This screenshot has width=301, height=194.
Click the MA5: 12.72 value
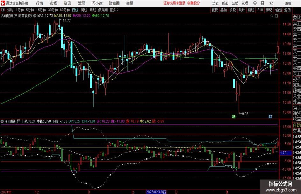pos(45,16)
